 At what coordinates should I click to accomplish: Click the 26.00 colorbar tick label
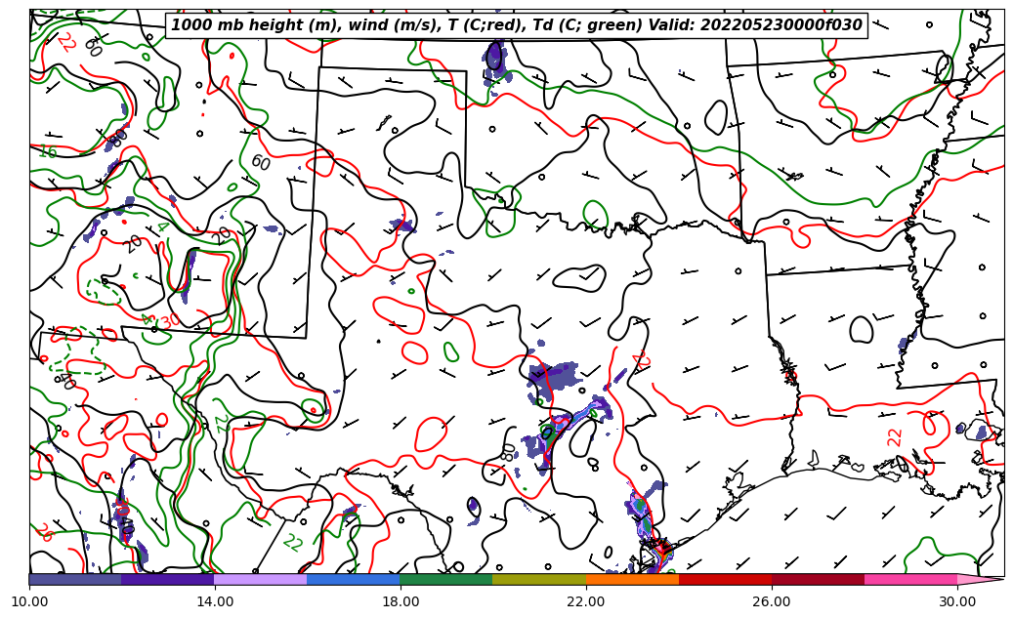coord(772,601)
